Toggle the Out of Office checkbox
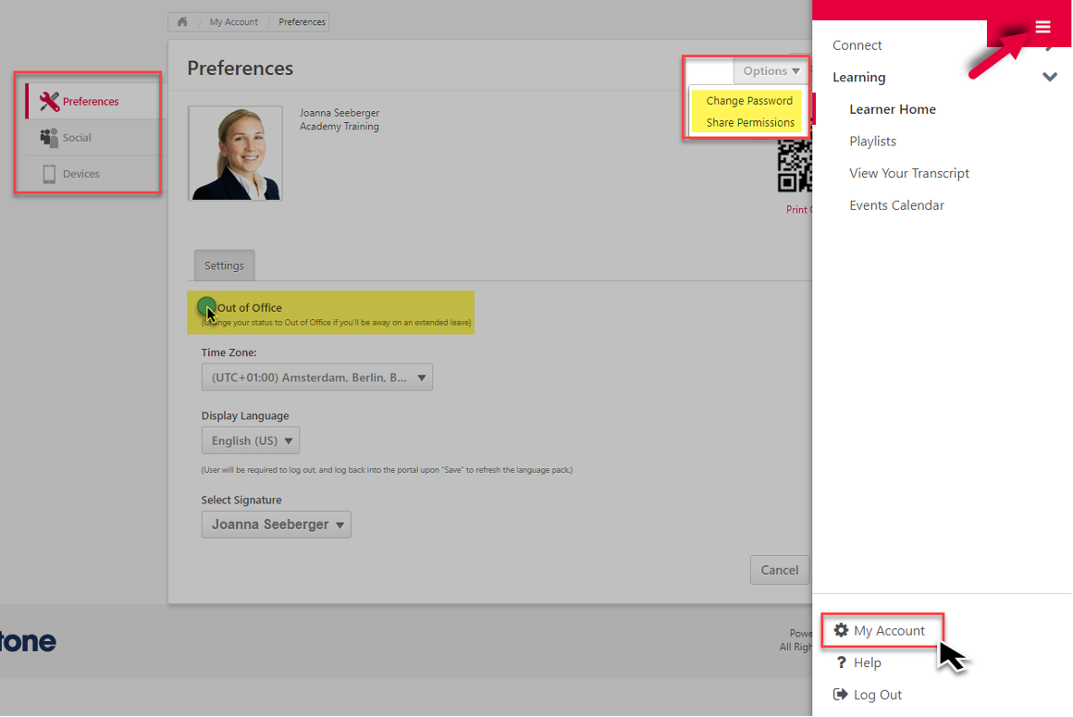The width and height of the screenshot is (1073, 717). click(206, 307)
